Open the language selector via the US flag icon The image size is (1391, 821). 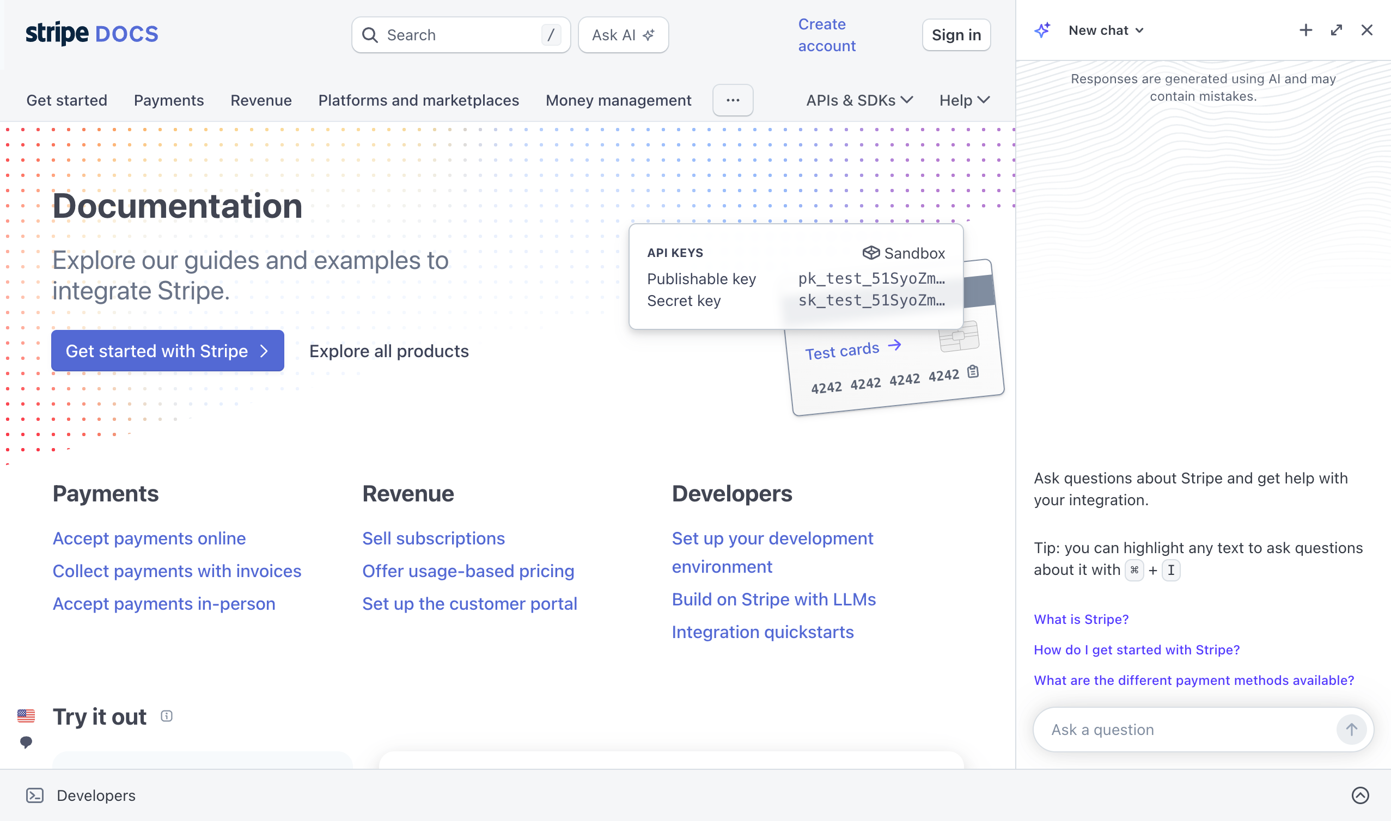click(25, 716)
